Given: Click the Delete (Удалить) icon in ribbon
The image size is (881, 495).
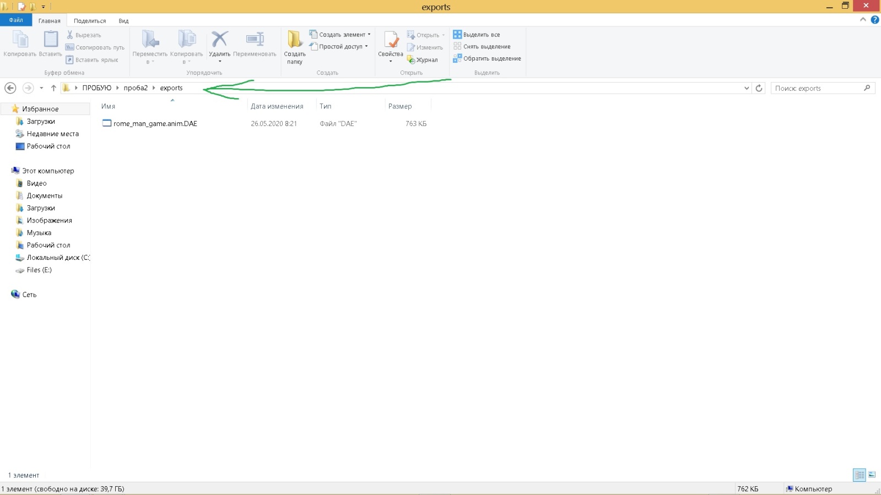Looking at the screenshot, I should coord(219,41).
